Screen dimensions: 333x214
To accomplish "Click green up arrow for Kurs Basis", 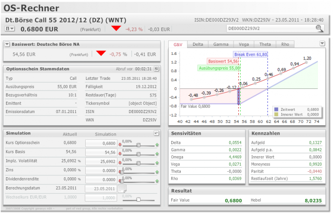I will (157, 154).
